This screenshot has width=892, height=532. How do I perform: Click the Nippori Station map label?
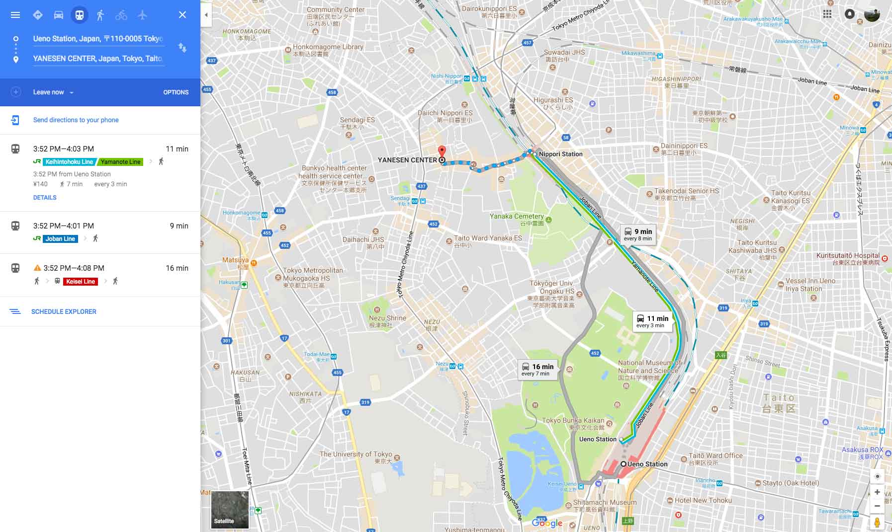560,154
